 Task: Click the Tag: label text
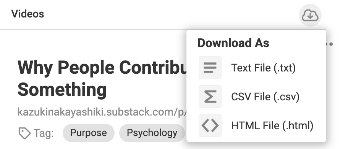[x=44, y=133]
